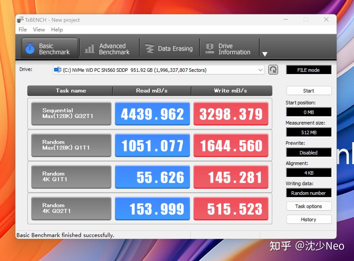Click the Write mB/s column header

click(231, 91)
